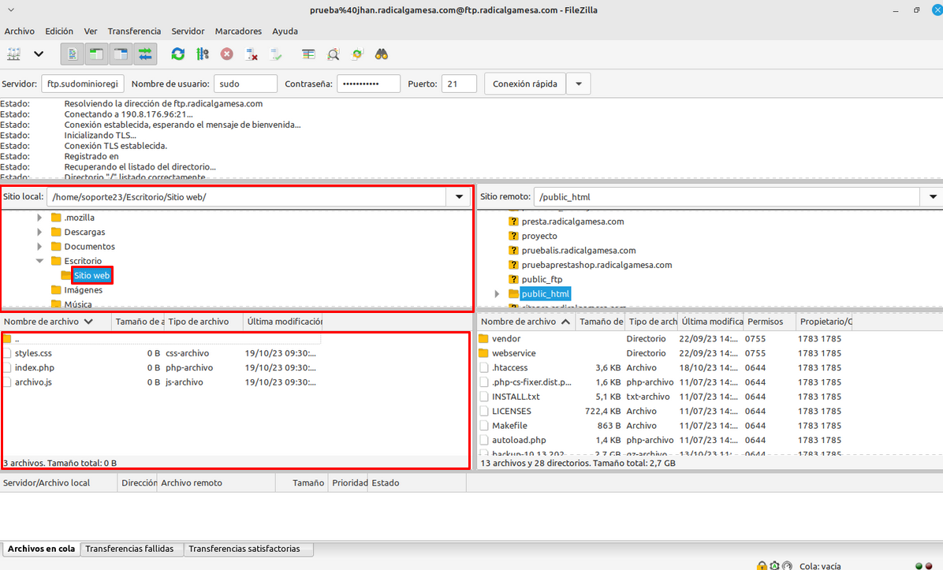Screen dimensions: 943x570
Task: Toggle synchronized browsing
Action: tap(357, 54)
